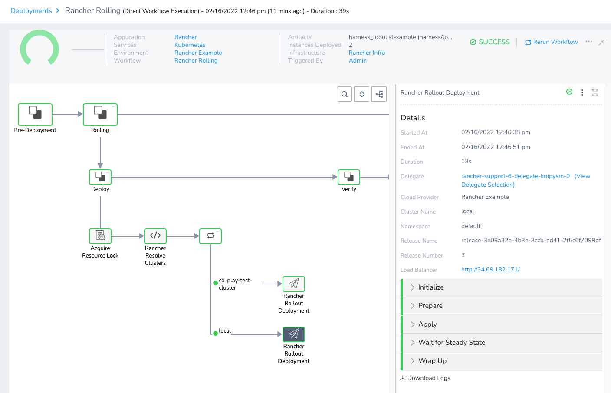
Task: Open the Kubernetes service link
Action: point(190,45)
